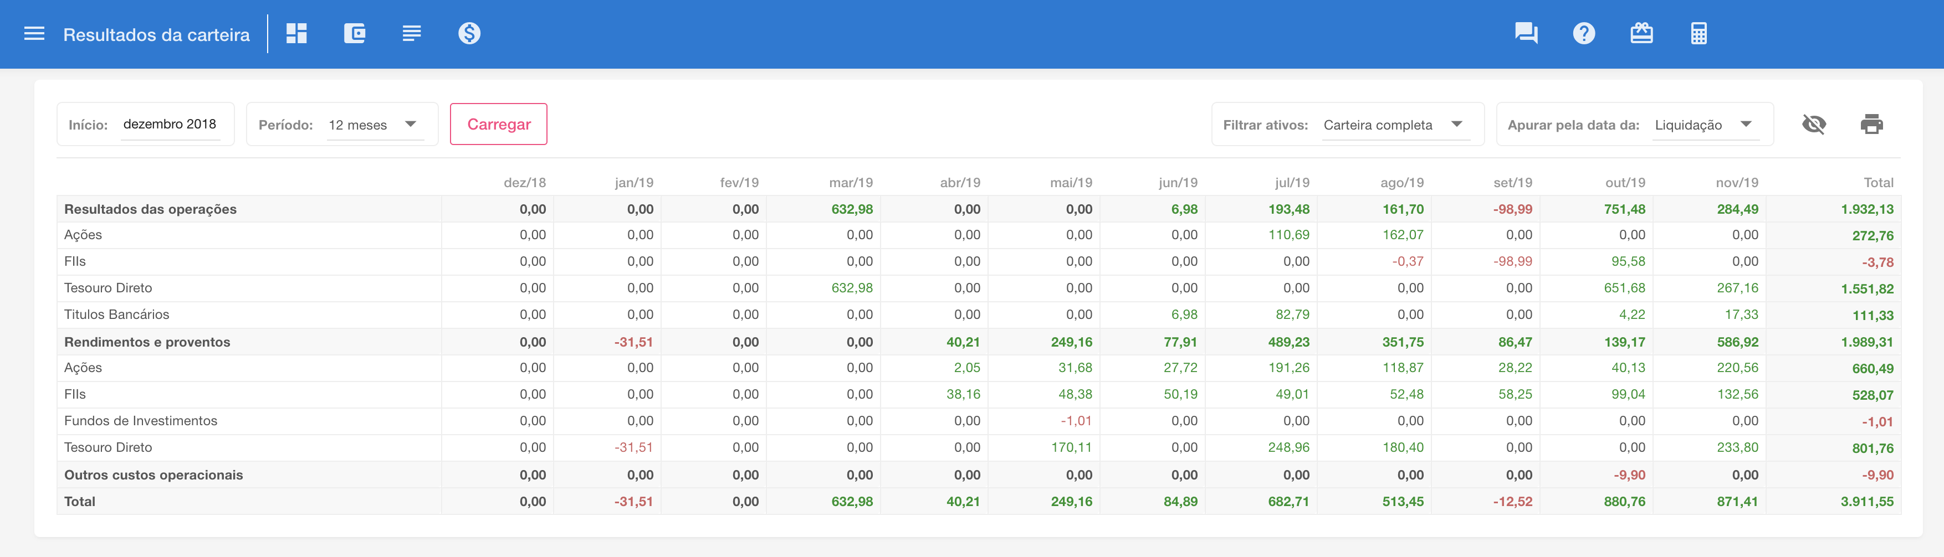This screenshot has width=1944, height=557.
Task: Expand the Período 12 meses dropdown
Action: click(373, 125)
